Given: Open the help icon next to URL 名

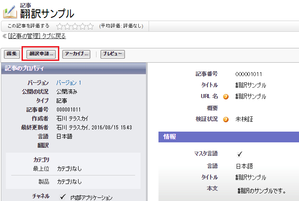Looking at the screenshot, I should [x=226, y=97].
